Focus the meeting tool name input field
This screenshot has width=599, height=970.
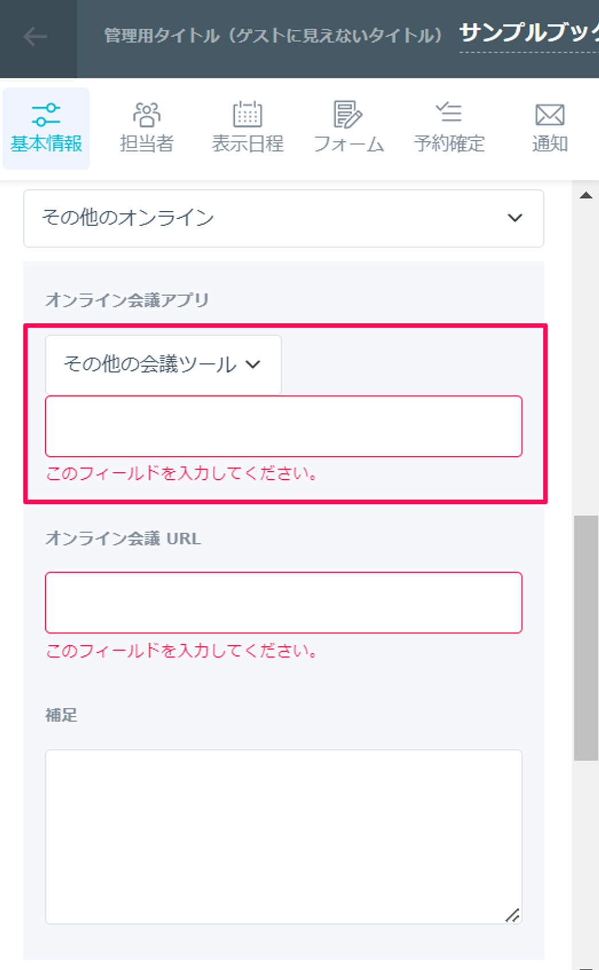click(283, 426)
